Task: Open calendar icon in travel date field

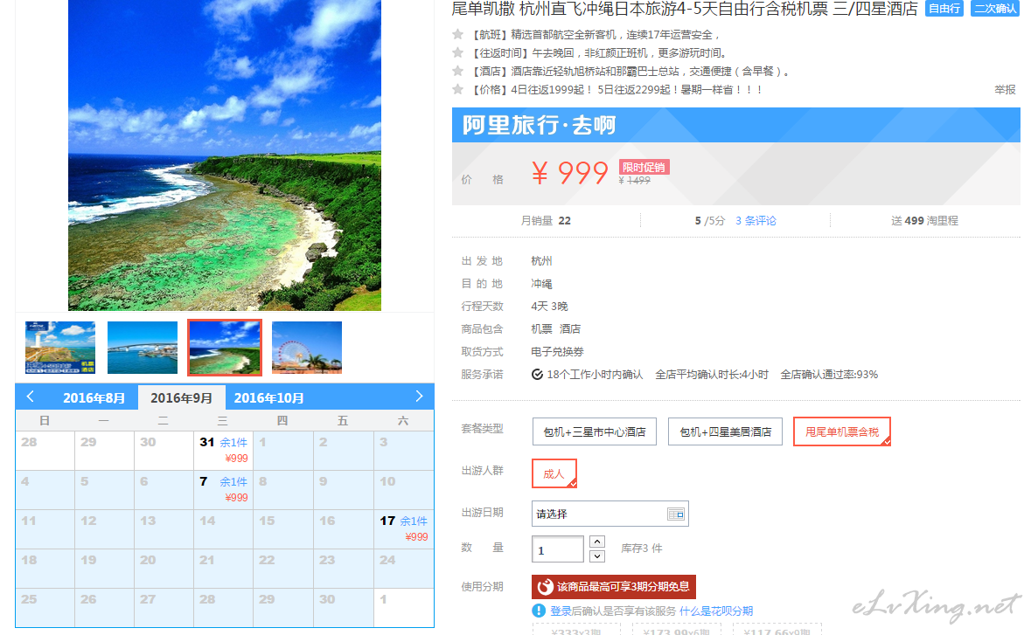Action: pos(675,514)
